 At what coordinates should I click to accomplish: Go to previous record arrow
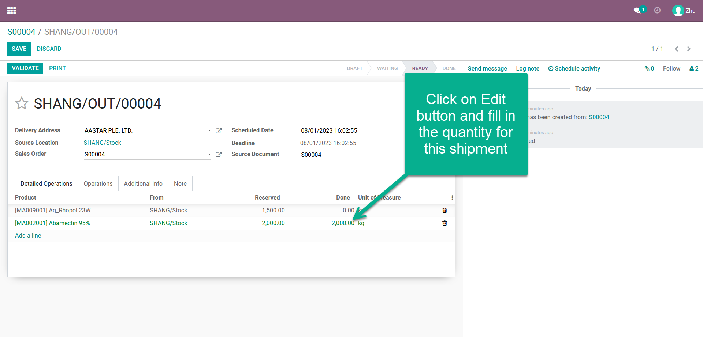(676, 49)
